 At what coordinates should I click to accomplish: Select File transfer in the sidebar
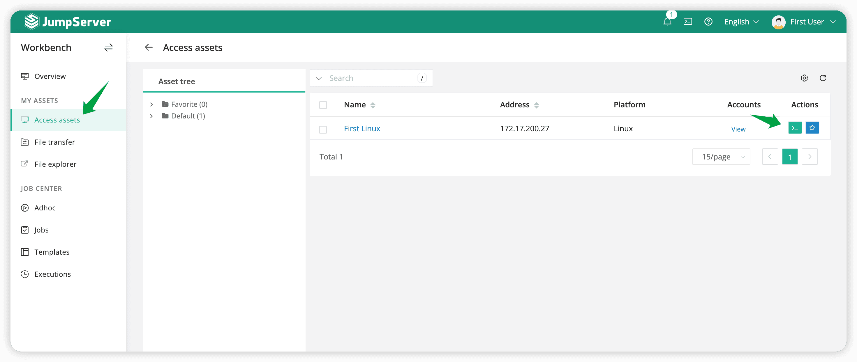coord(54,142)
